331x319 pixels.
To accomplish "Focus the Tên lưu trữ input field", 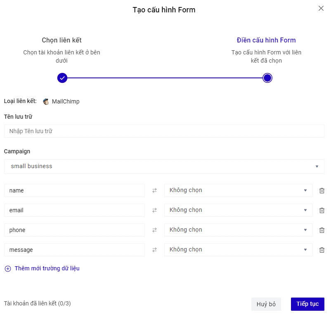I will click(x=164, y=131).
